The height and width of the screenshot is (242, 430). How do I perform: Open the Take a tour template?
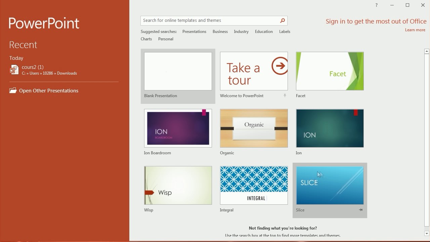tap(254, 71)
